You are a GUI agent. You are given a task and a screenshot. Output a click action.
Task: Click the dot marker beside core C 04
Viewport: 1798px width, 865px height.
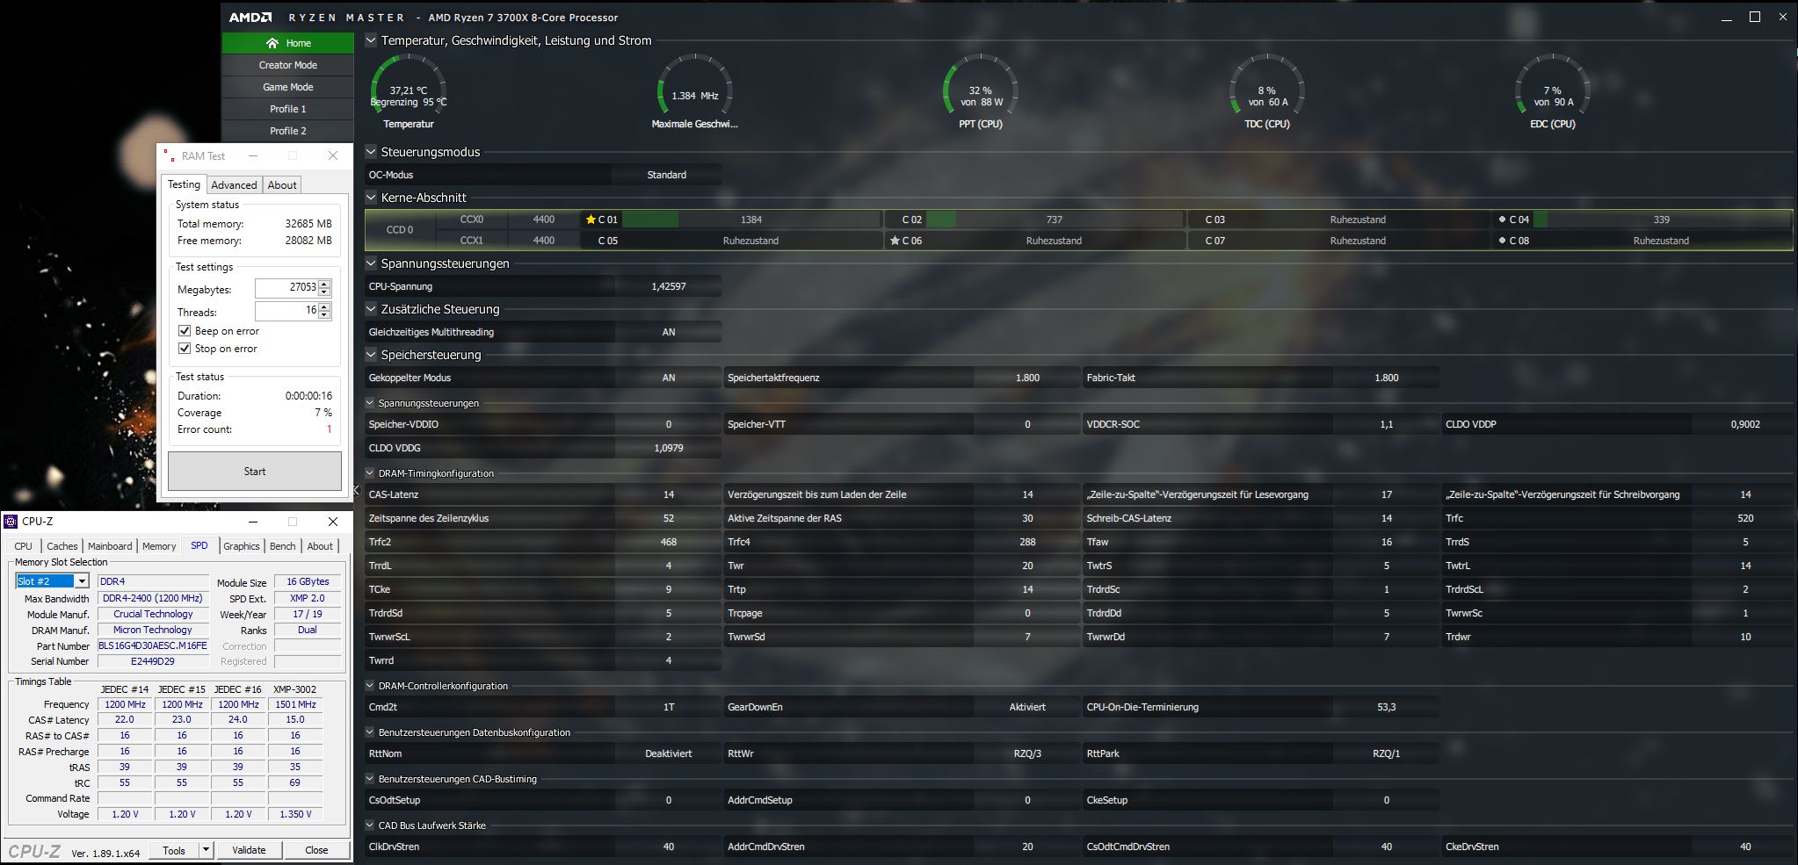click(1502, 220)
